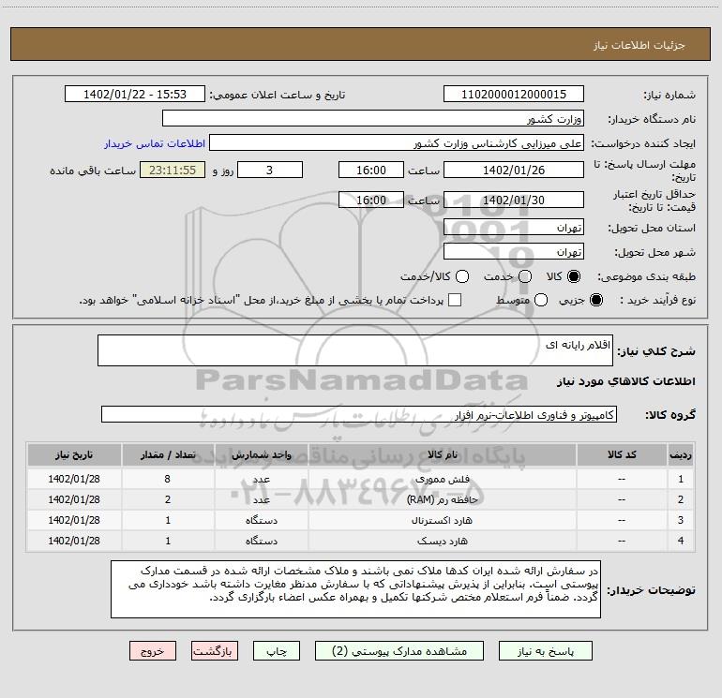Screen dimensions: 722x698
Task: Click the remaining time 23:11:55 field
Action: coord(173,170)
